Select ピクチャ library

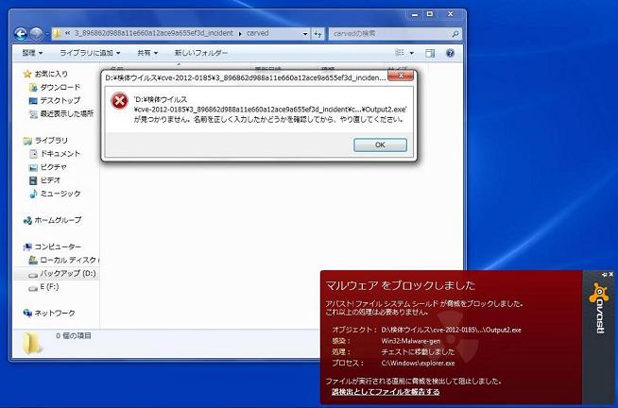54,167
